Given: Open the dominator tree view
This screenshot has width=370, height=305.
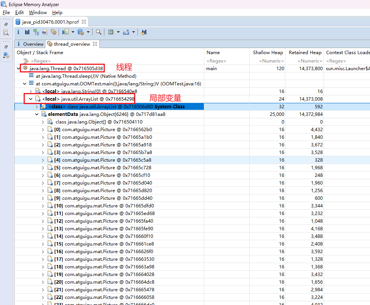Looking at the screenshot, I should tap(36, 32).
